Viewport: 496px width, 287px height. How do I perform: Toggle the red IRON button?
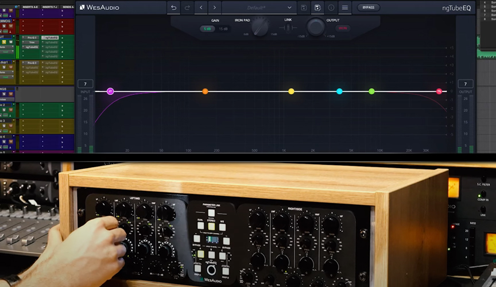tap(343, 28)
